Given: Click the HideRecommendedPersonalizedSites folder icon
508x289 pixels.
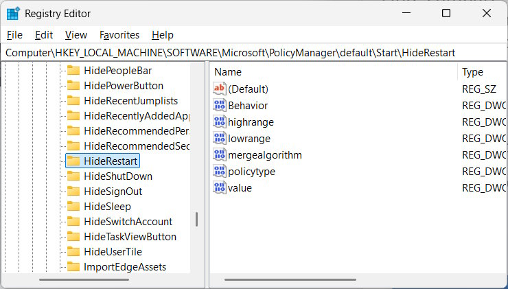Looking at the screenshot, I should click(73, 131).
